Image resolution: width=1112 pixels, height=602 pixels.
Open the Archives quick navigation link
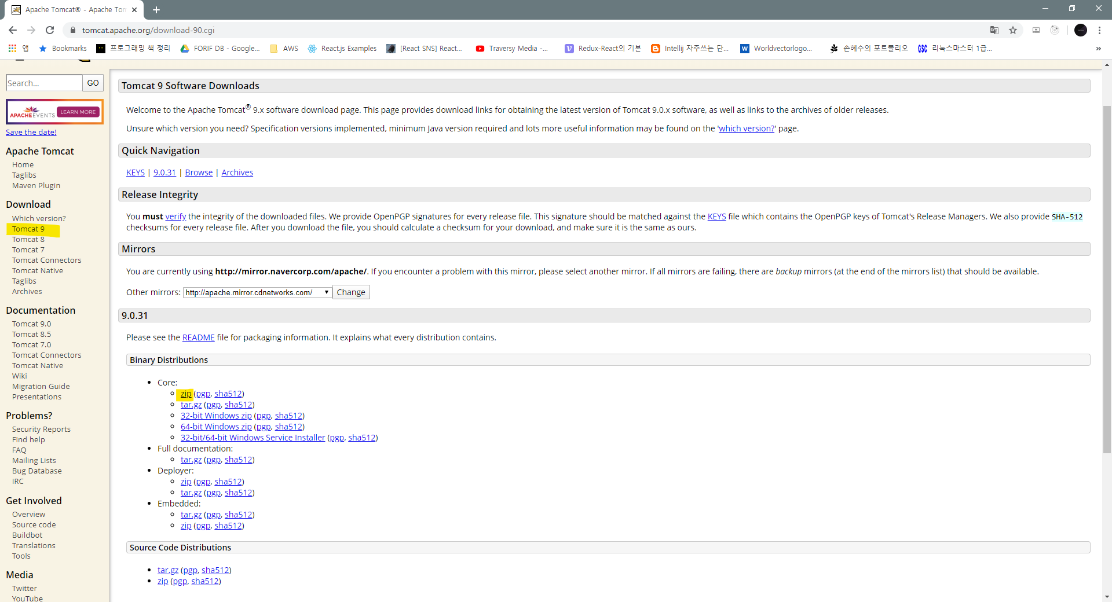pyautogui.click(x=237, y=172)
